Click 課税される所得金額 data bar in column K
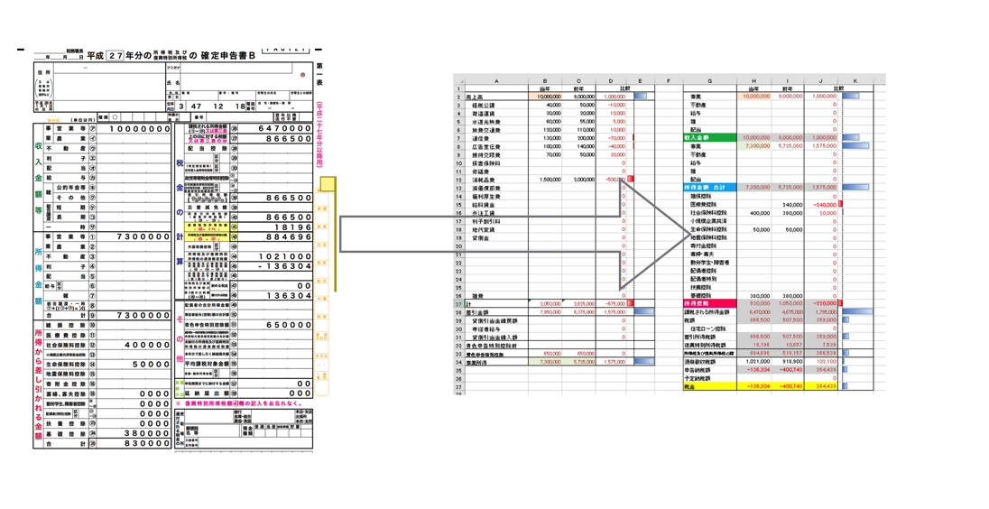Screen dimensions: 989x509 tap(855, 311)
